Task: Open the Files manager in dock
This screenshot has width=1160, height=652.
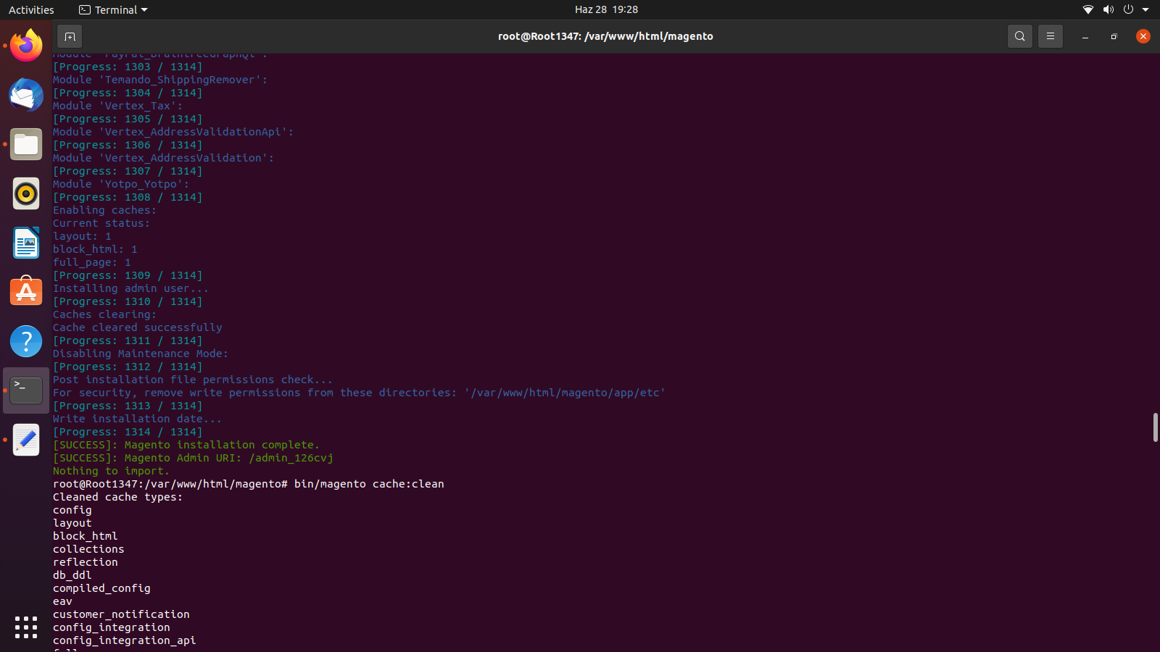Action: (26, 145)
